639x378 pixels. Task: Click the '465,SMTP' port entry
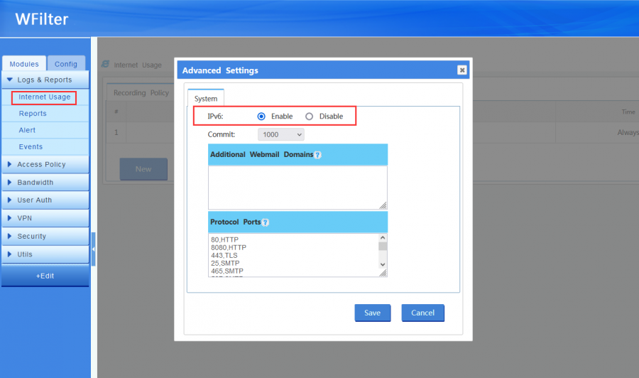click(x=227, y=271)
